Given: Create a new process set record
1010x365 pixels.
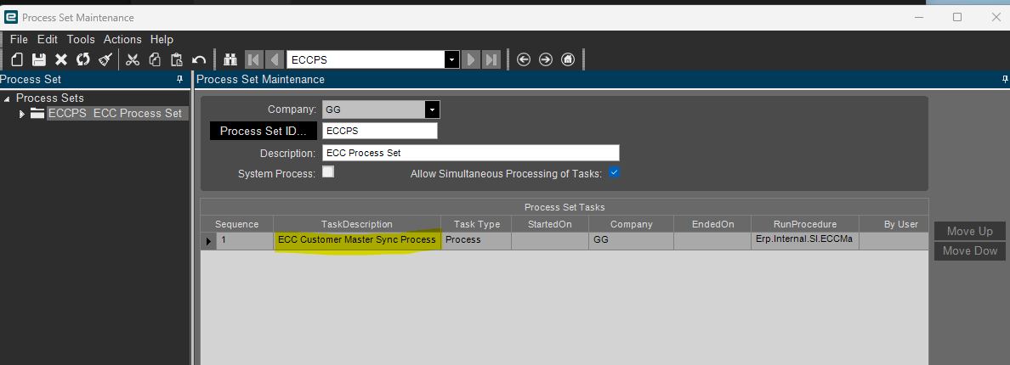Looking at the screenshot, I should point(17,59).
